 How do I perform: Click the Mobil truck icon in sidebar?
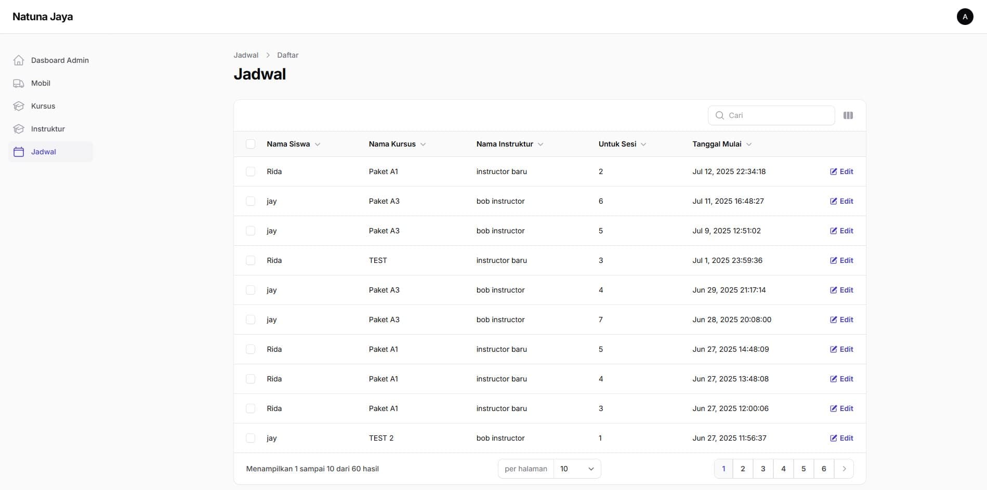coord(19,83)
